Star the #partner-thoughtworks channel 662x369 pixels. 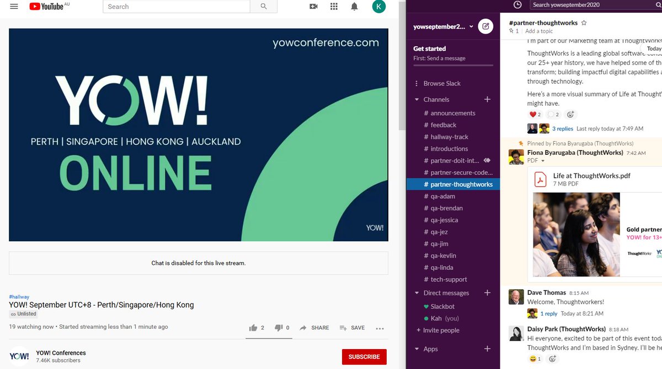[584, 23]
